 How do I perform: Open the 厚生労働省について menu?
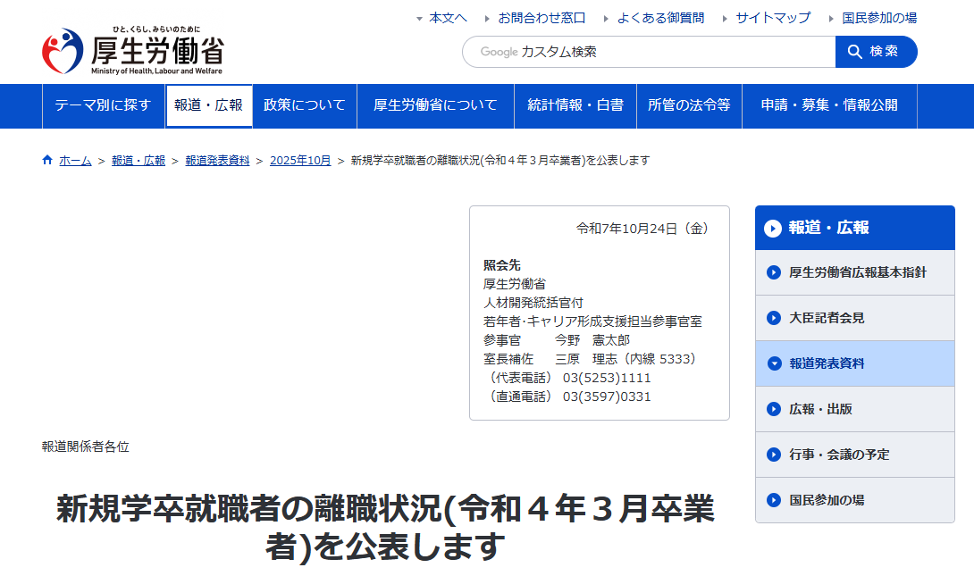(435, 106)
